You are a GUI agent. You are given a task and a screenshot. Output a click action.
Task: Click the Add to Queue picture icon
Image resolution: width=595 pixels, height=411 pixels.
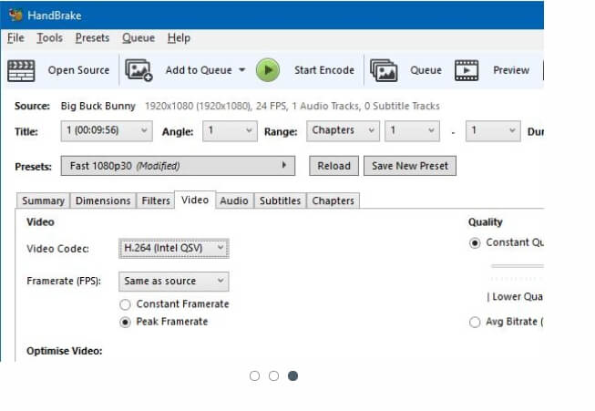[138, 70]
